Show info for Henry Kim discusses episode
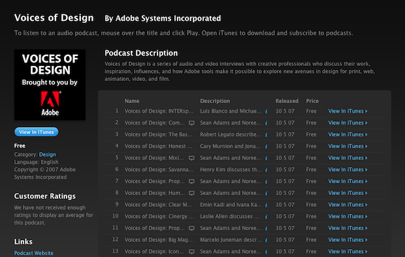405x257 pixels. [266, 170]
